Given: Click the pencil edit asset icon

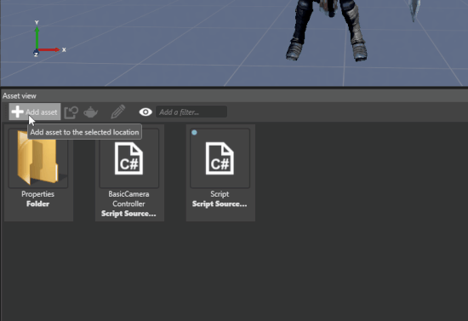Looking at the screenshot, I should pyautogui.click(x=118, y=112).
